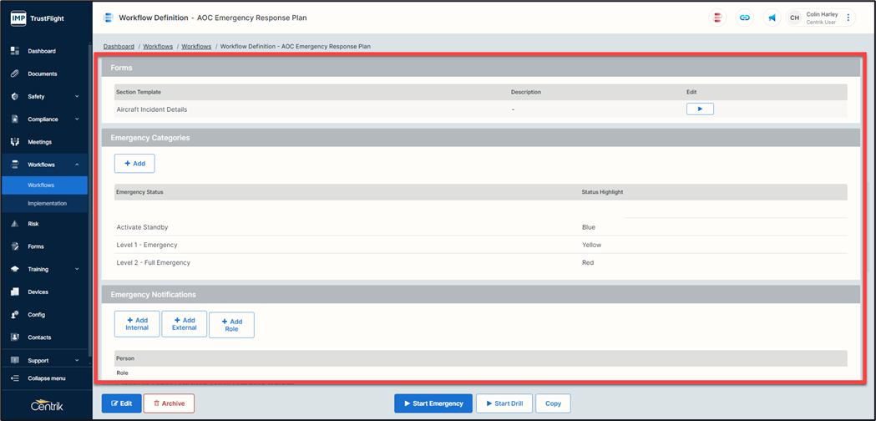876x421 pixels.
Task: Click the Risk warning triangle icon
Action: pyautogui.click(x=15, y=224)
